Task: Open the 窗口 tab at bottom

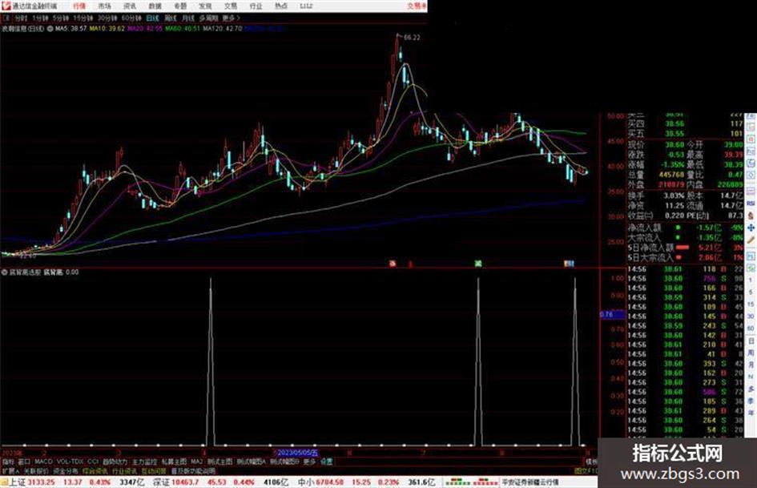Action: pos(24,462)
